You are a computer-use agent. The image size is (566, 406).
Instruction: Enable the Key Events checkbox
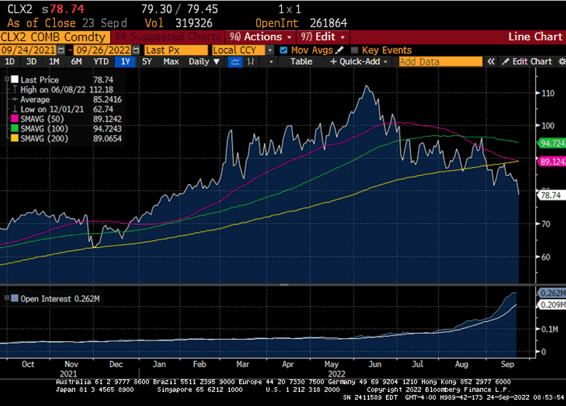355,50
